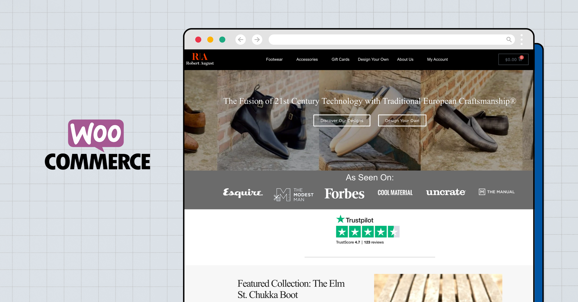Open the Footwear menu
This screenshot has height=302, width=578.
tap(274, 59)
